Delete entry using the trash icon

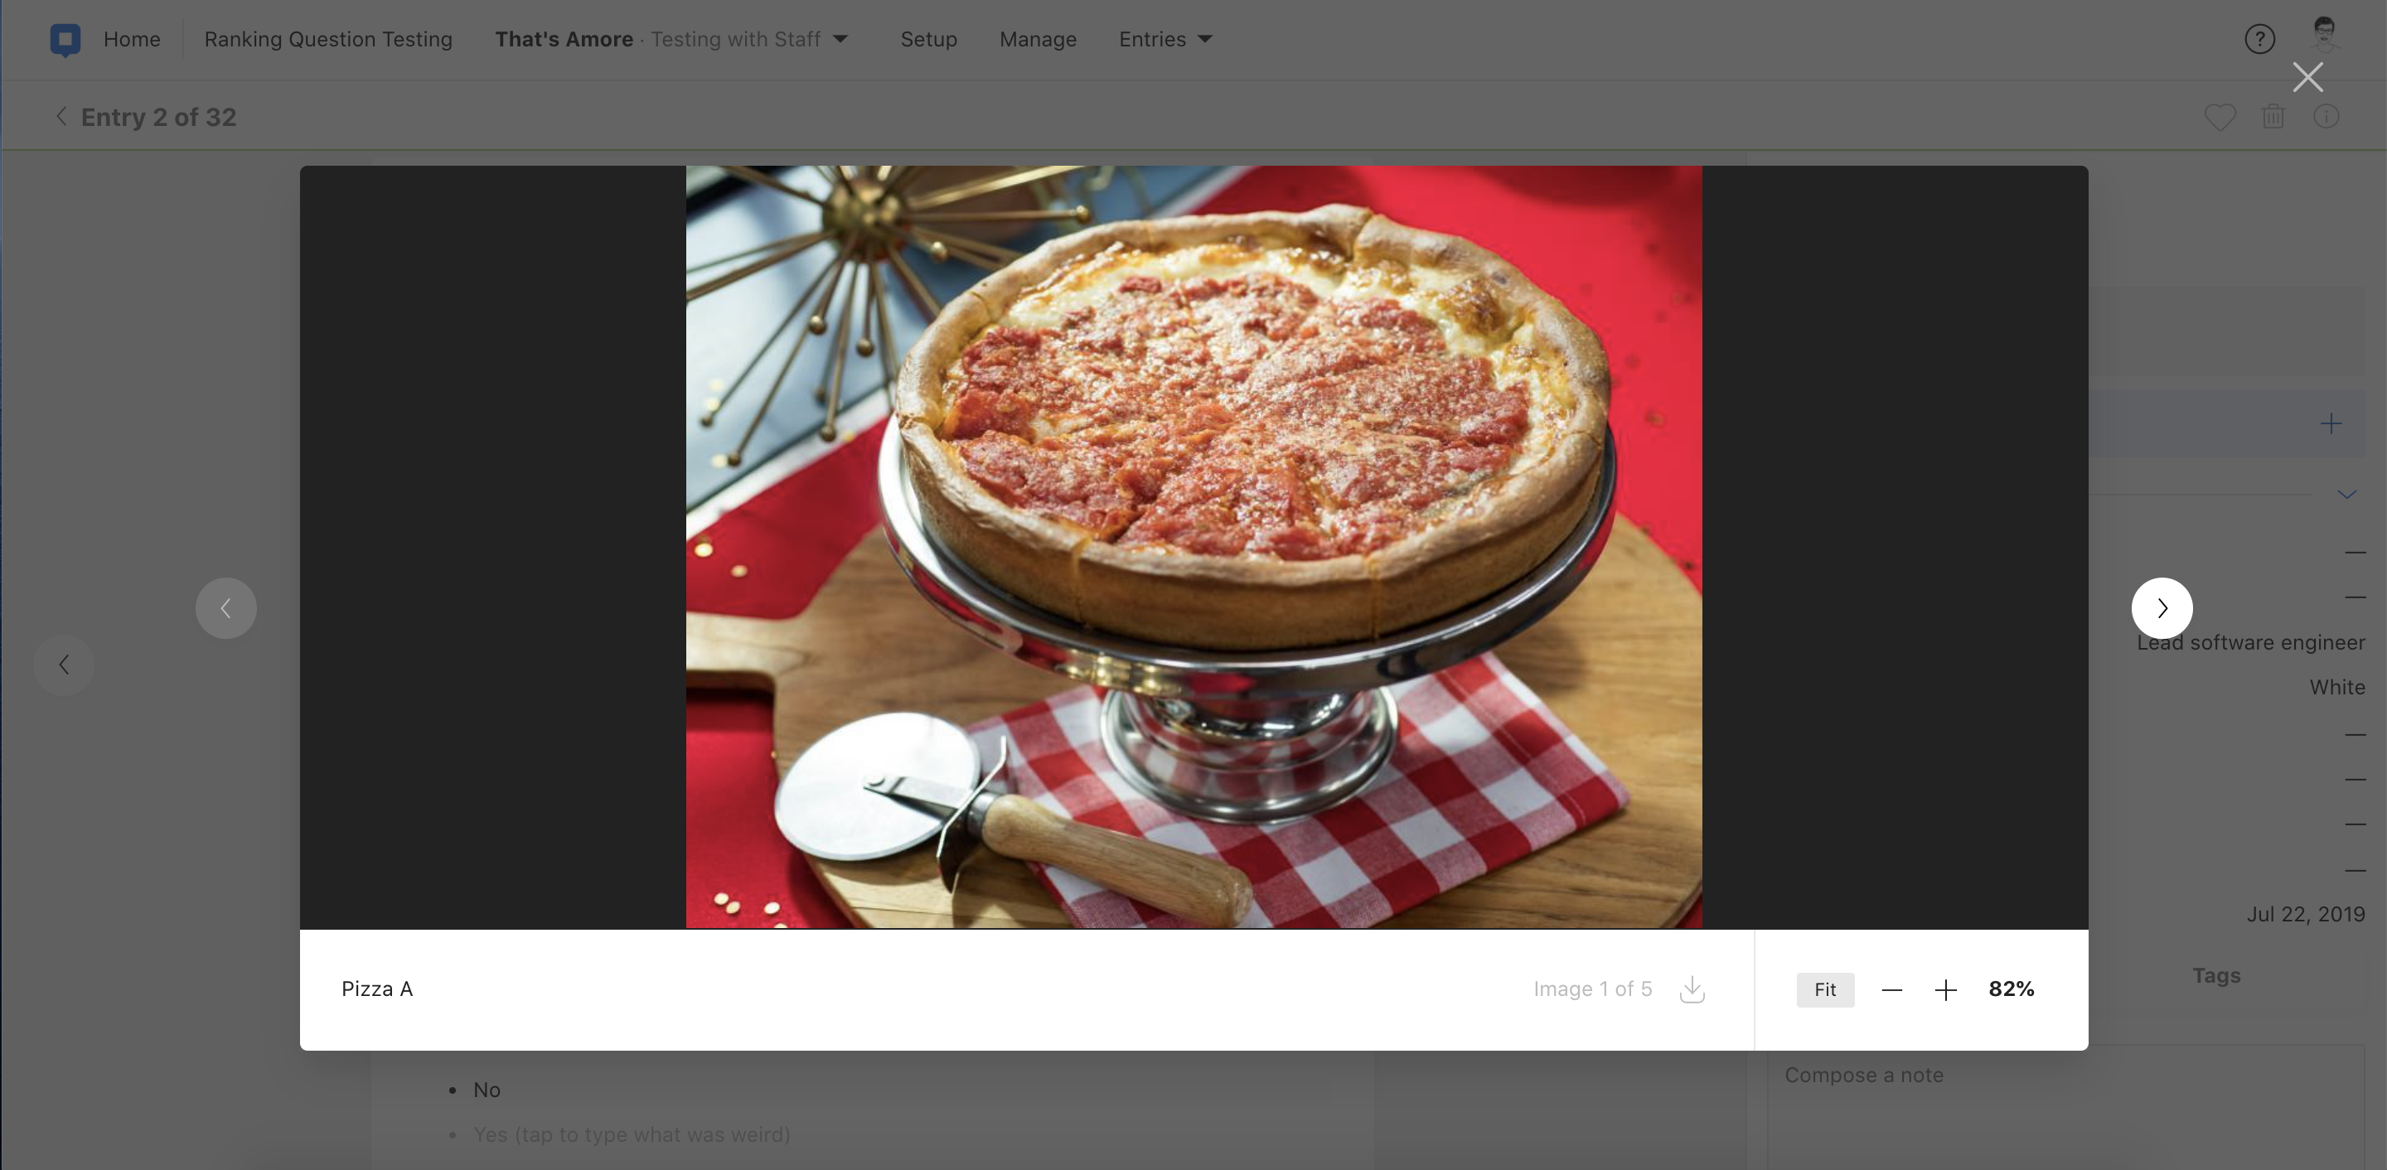pos(2273,117)
